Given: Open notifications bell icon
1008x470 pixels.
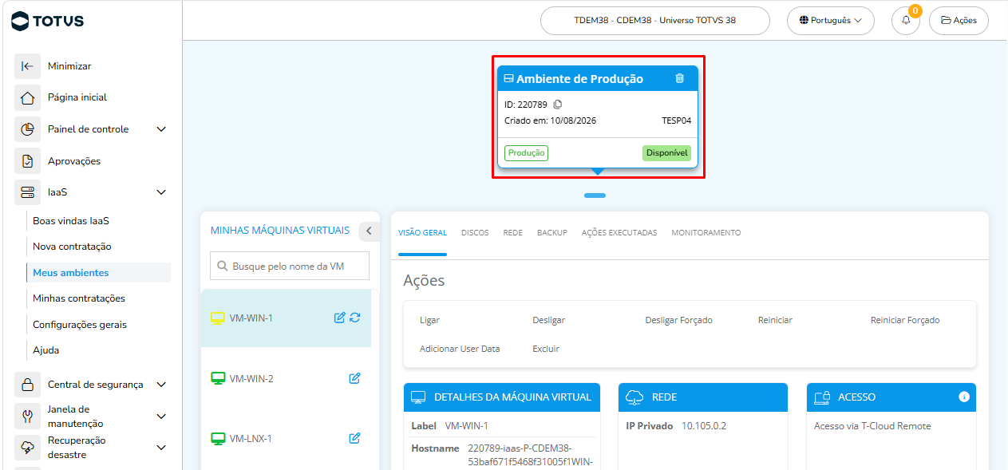Looking at the screenshot, I should [x=906, y=21].
